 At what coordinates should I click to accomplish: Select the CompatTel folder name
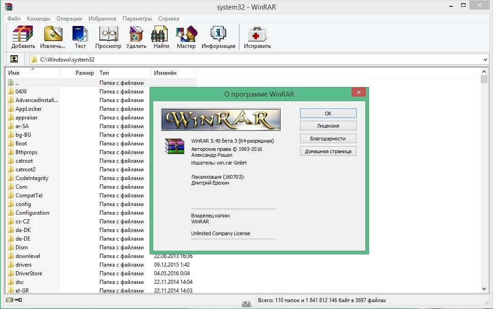[29, 196]
